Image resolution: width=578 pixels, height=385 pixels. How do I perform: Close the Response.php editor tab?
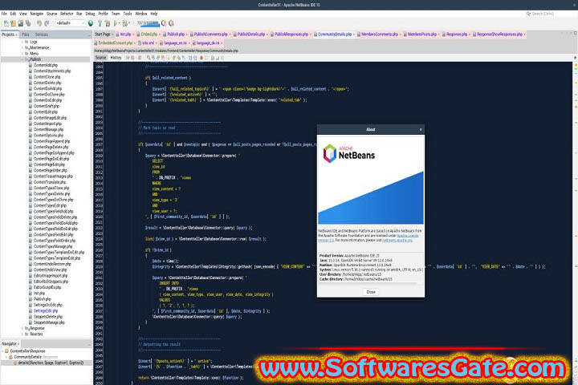(x=470, y=34)
